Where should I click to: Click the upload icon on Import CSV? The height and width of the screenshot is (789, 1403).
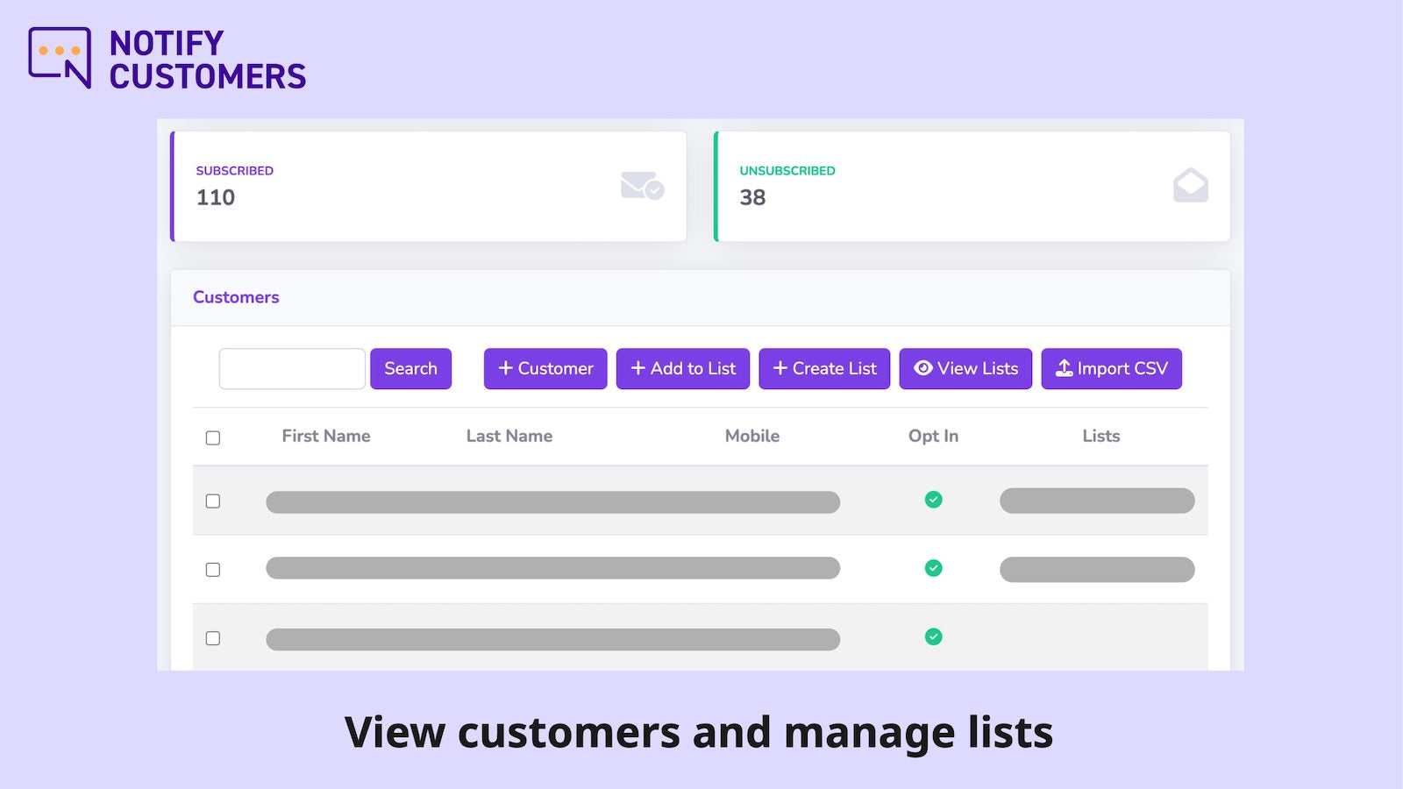click(1064, 368)
